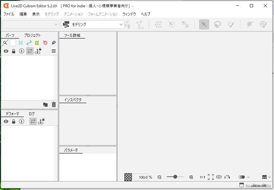Image resolution: width=274 pixels, height=190 pixels.
Task: Switch to the ログ tab
Action: coord(32,114)
